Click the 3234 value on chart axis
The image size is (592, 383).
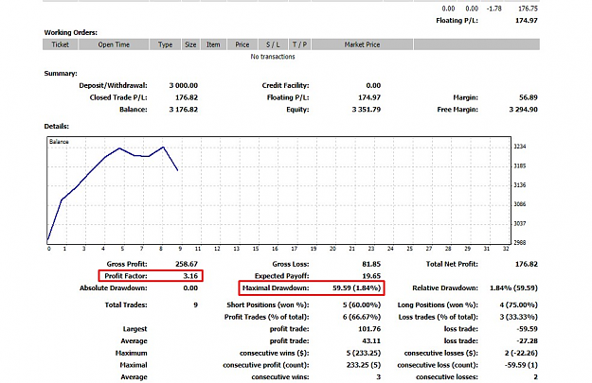point(520,147)
